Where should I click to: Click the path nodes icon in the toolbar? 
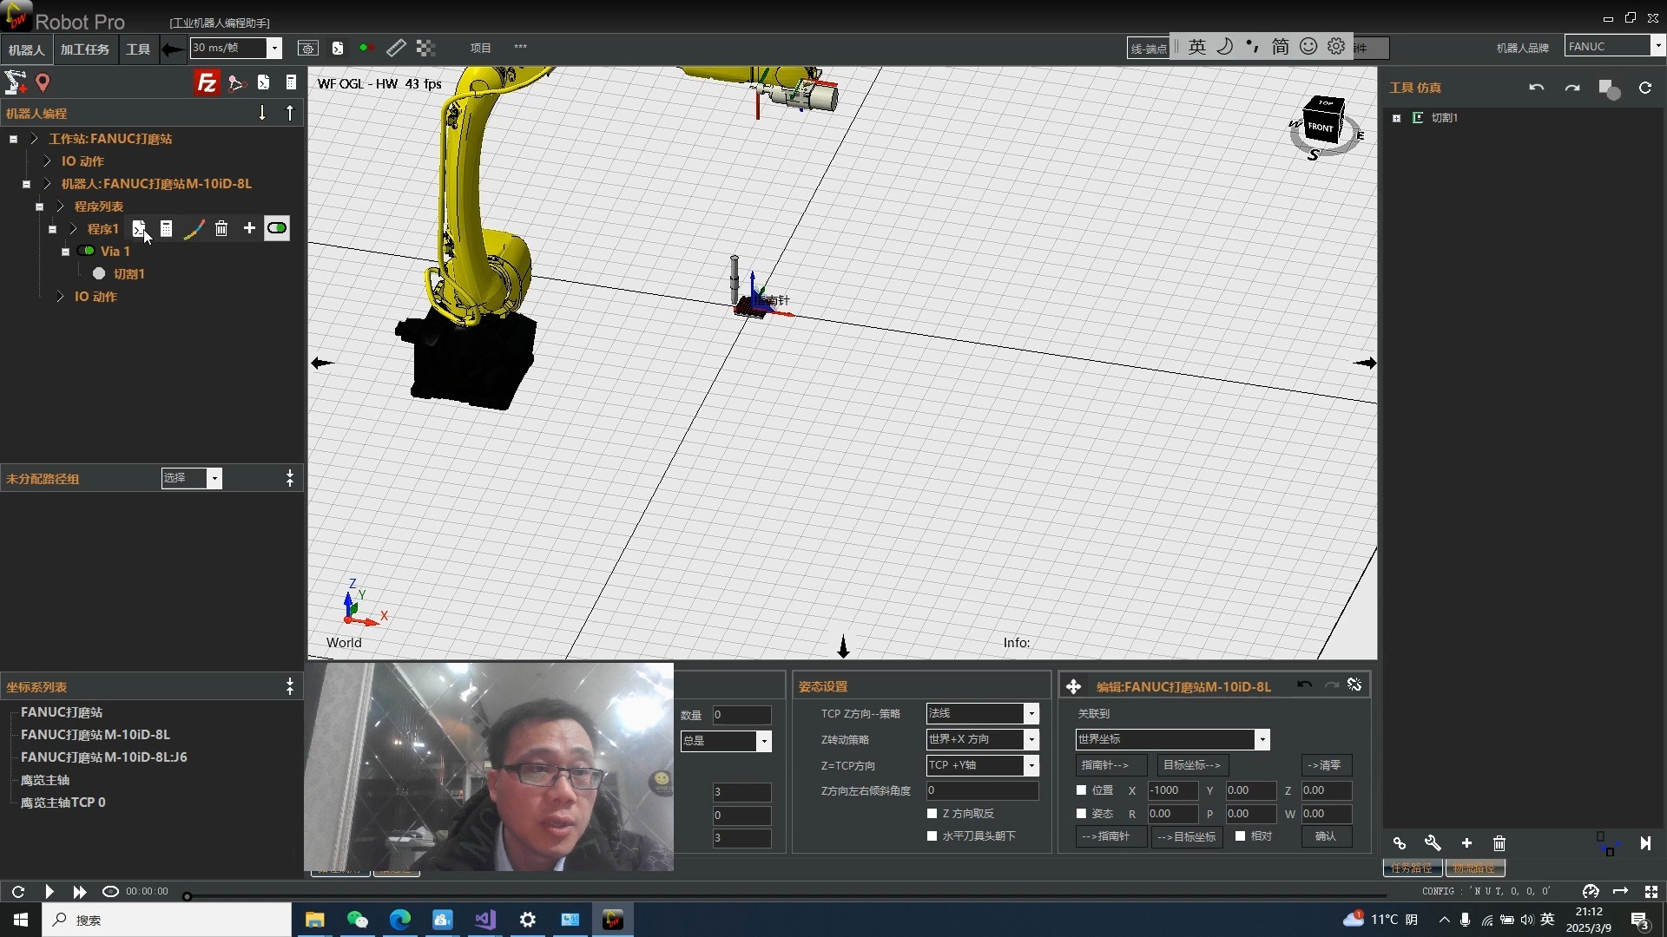236,82
